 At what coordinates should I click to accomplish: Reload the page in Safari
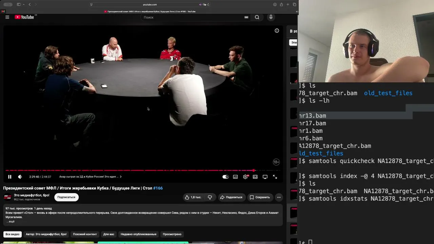pyautogui.click(x=208, y=4)
